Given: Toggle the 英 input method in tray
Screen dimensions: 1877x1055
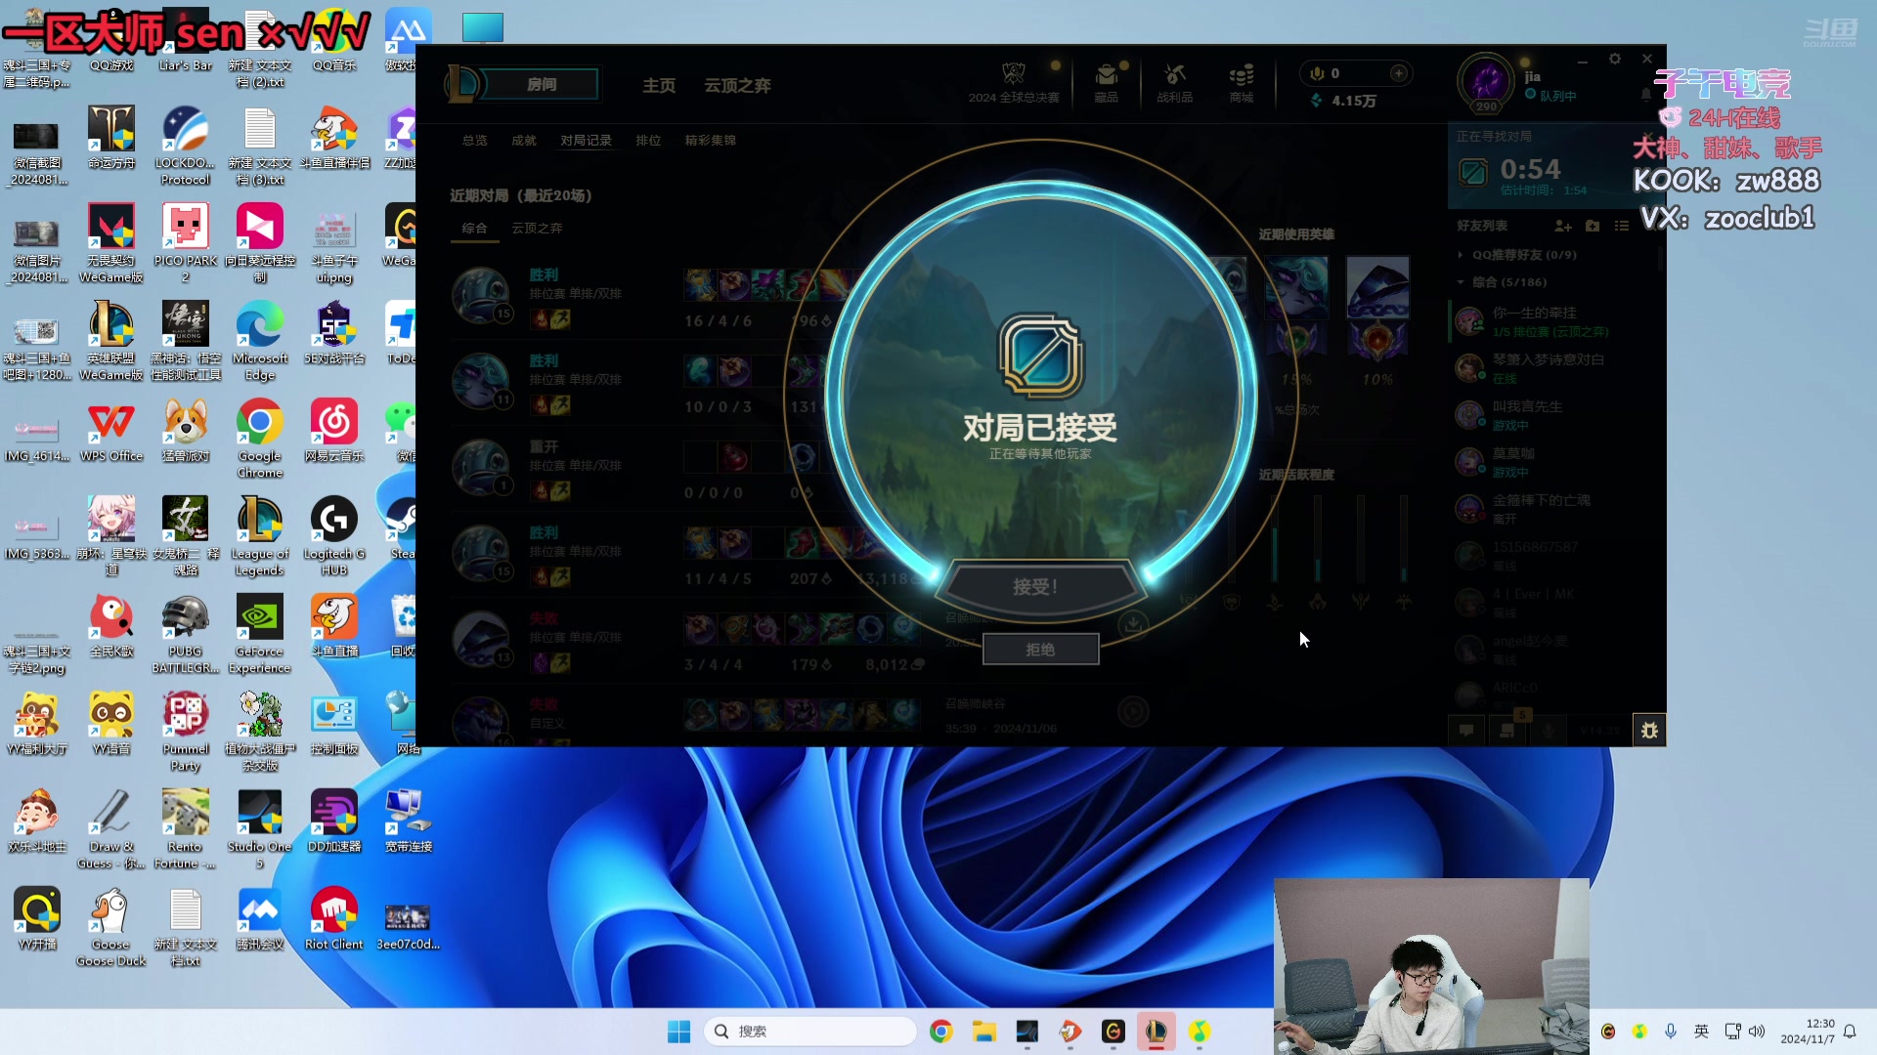Looking at the screenshot, I should [x=1702, y=1032].
